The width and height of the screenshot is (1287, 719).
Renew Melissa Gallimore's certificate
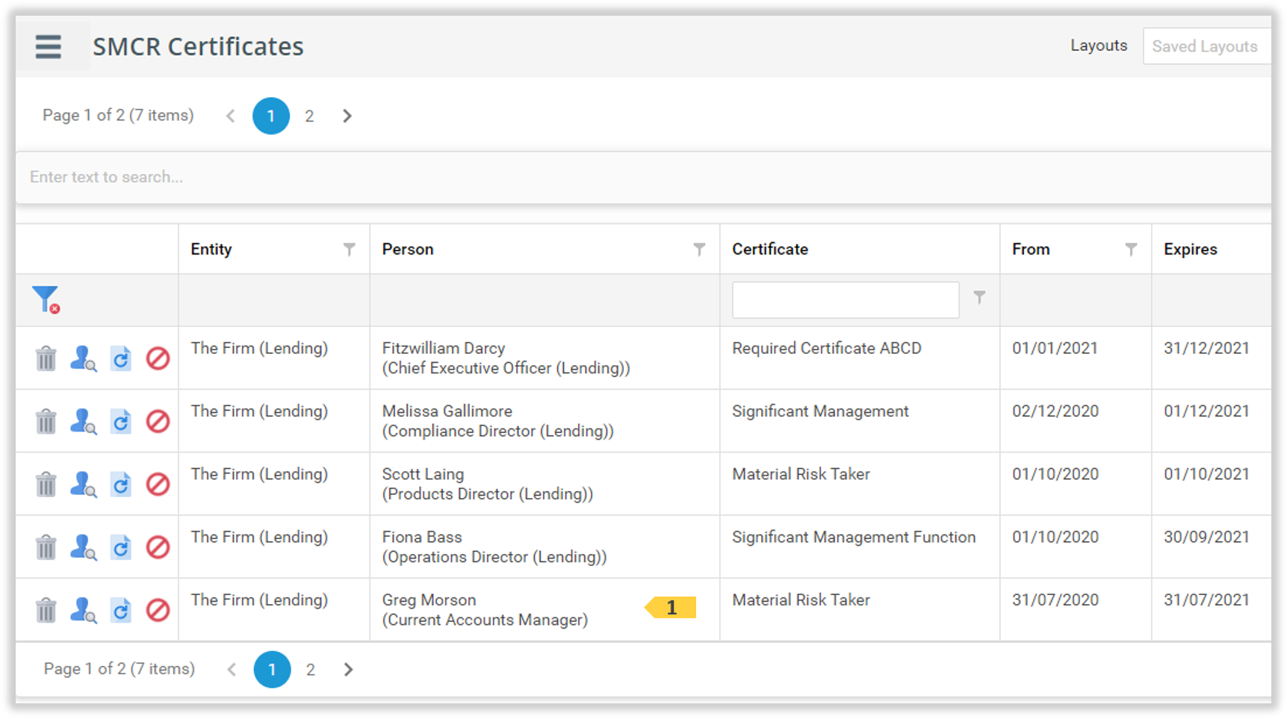(120, 421)
